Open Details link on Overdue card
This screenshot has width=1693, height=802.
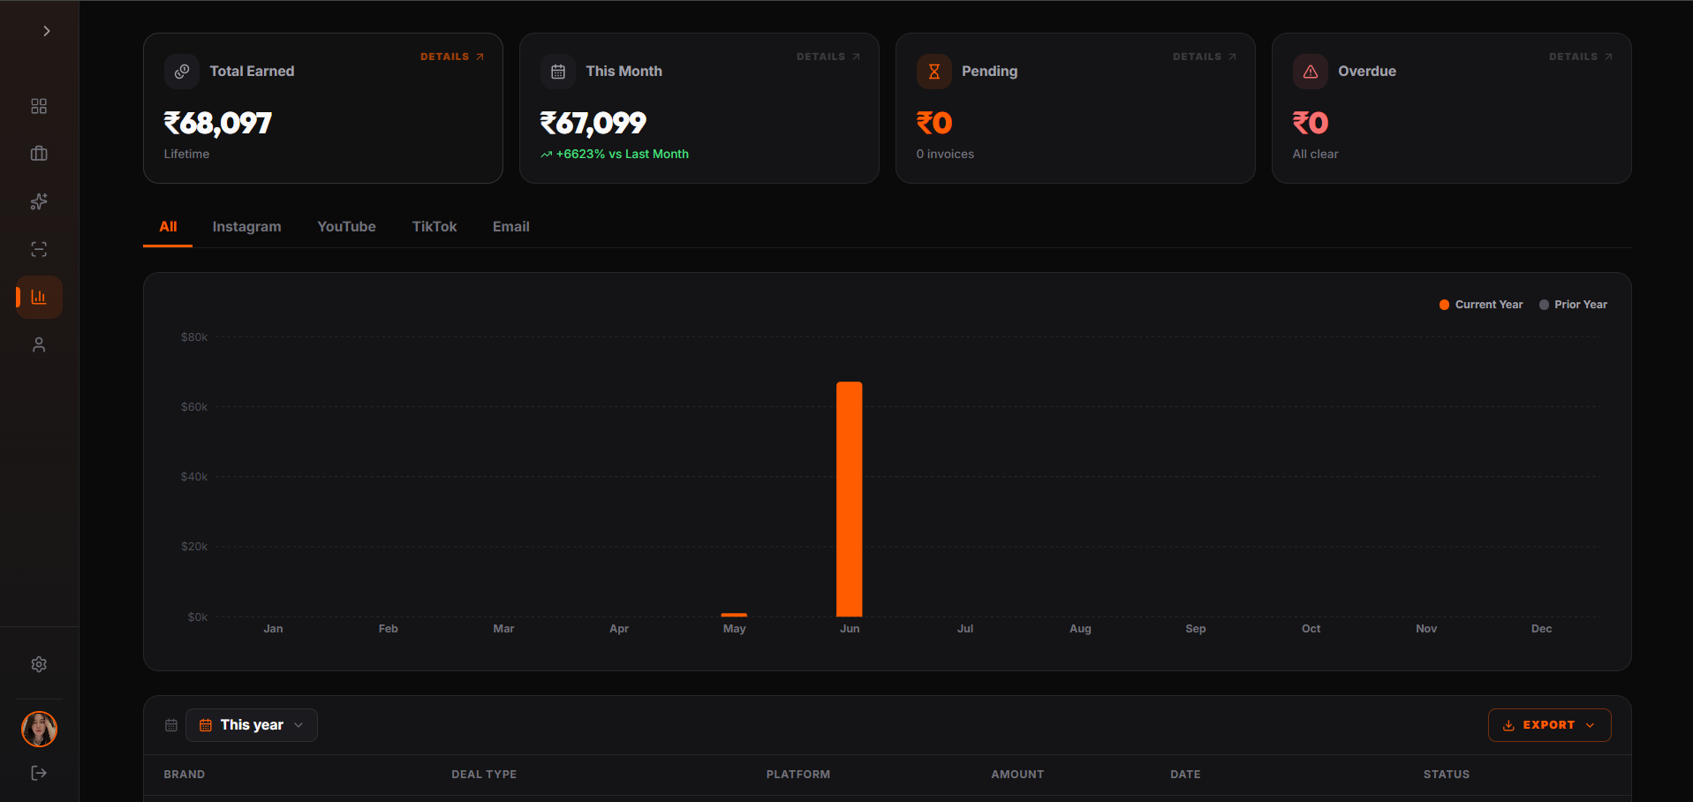tap(1581, 57)
